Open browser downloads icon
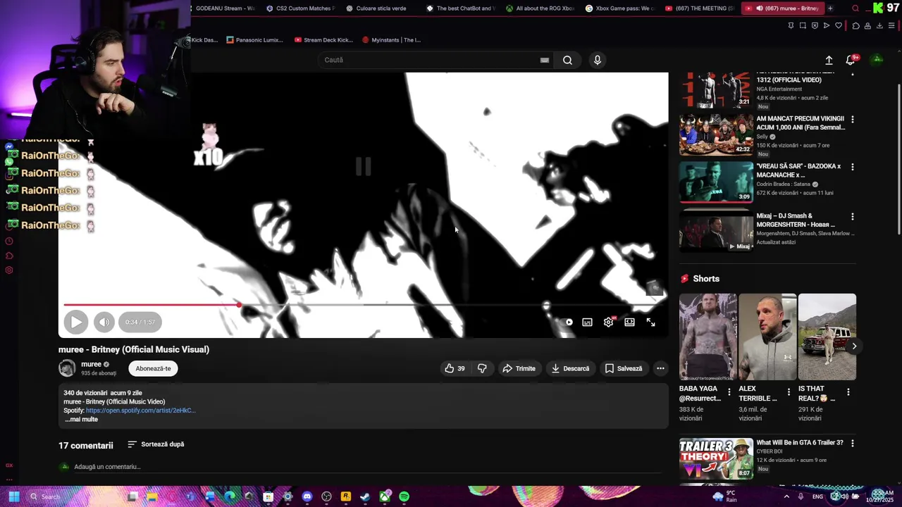Image resolution: width=902 pixels, height=507 pixels. [x=879, y=26]
